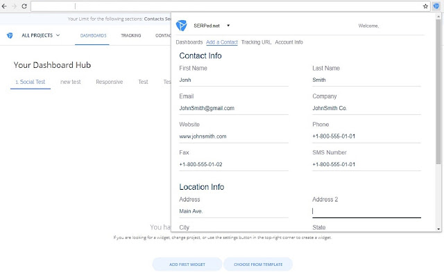This screenshot has height=277, width=444.
Task: Bookmark page with the star icon
Action: point(425,6)
